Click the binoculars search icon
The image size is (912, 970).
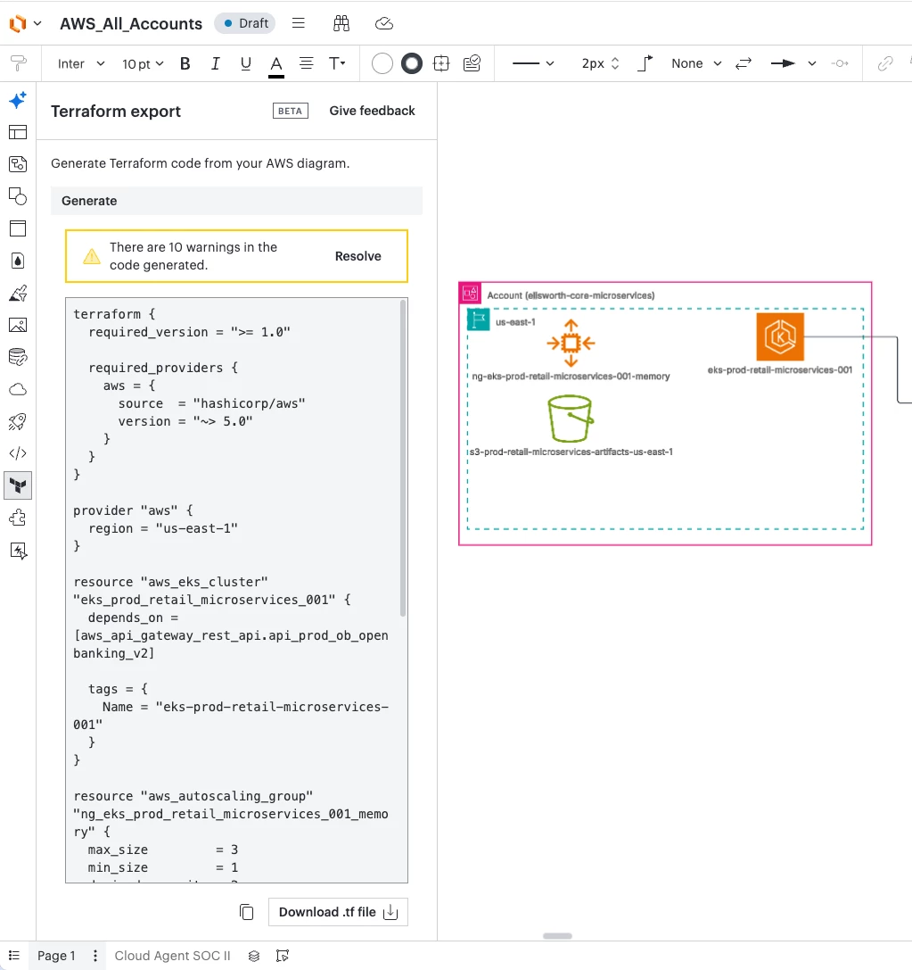(341, 23)
